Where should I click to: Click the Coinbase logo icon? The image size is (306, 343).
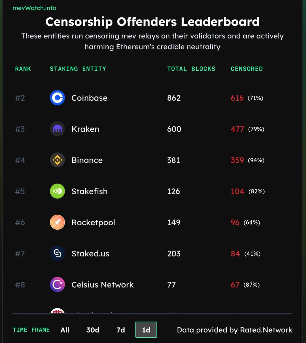(x=58, y=98)
